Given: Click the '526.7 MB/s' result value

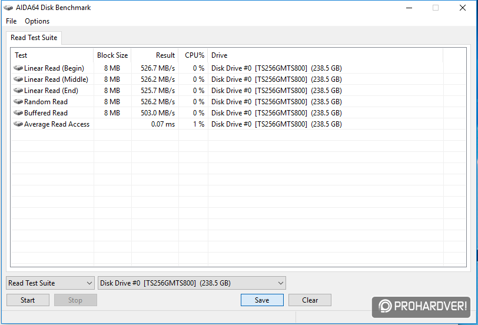Looking at the screenshot, I should [x=158, y=68].
